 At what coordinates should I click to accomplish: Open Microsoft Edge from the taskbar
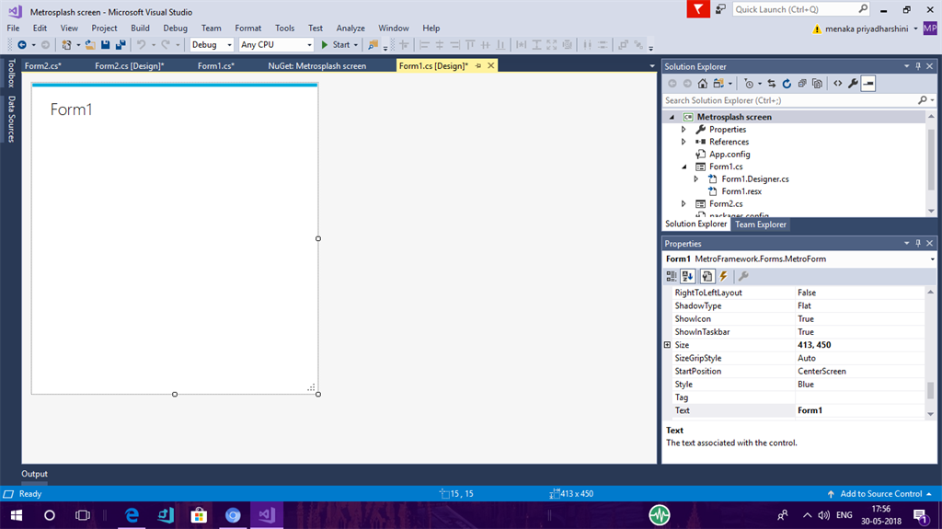pos(132,515)
